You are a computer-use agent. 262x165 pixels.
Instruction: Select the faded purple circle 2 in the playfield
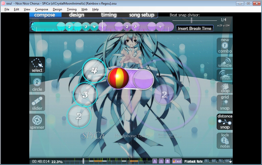click(164, 95)
